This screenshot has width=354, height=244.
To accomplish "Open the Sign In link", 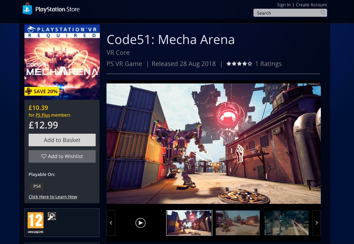I will pos(284,5).
